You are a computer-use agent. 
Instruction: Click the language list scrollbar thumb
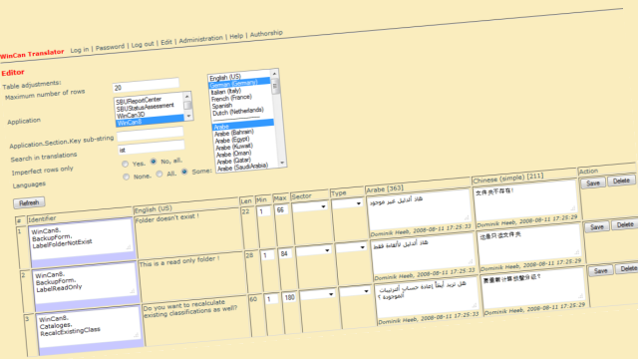(x=275, y=87)
